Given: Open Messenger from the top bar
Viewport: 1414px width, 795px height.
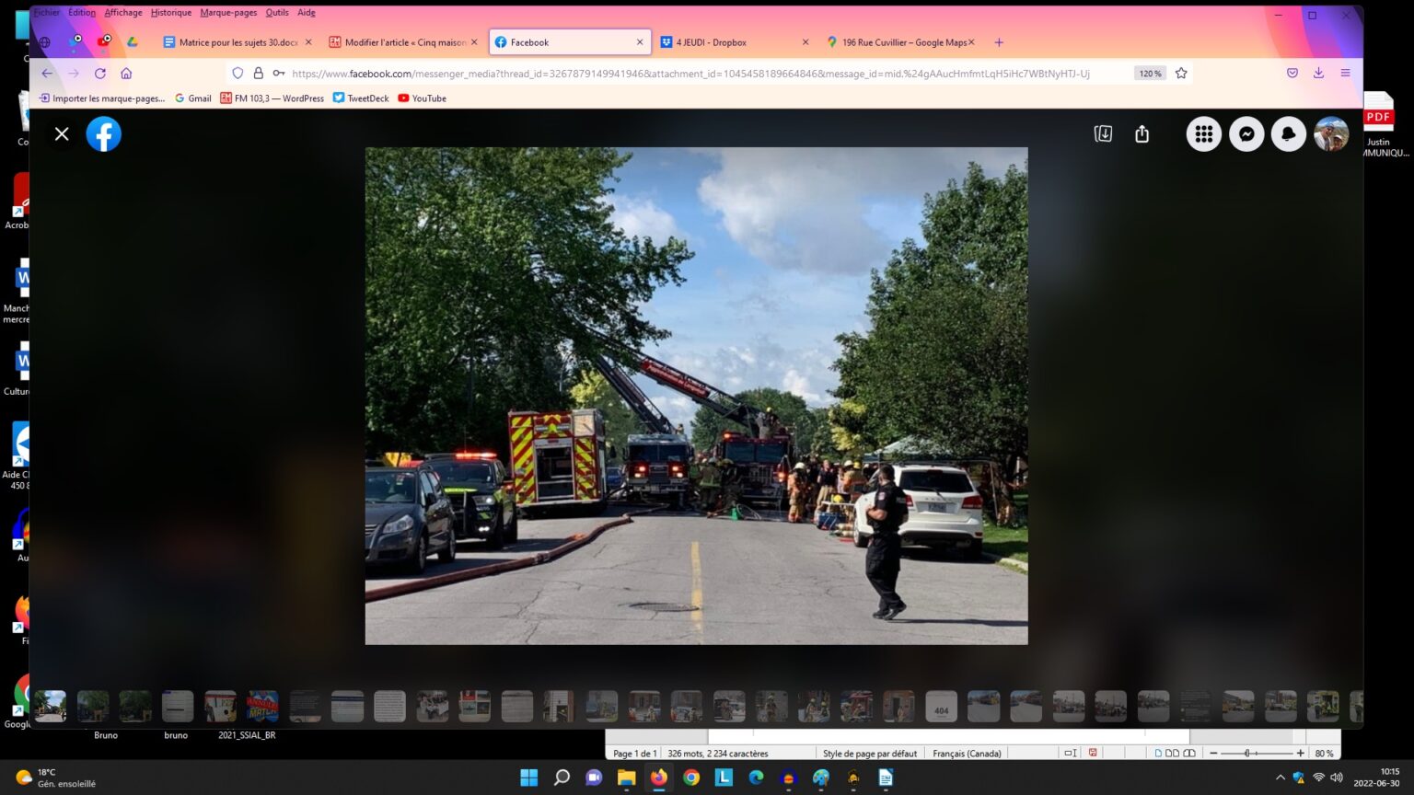Looking at the screenshot, I should click(1246, 134).
